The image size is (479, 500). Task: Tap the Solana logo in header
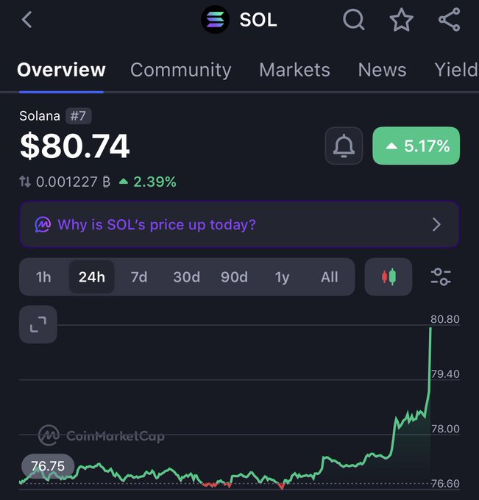215,20
